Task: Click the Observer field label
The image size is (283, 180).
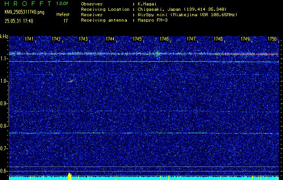Action: [x=92, y=4]
